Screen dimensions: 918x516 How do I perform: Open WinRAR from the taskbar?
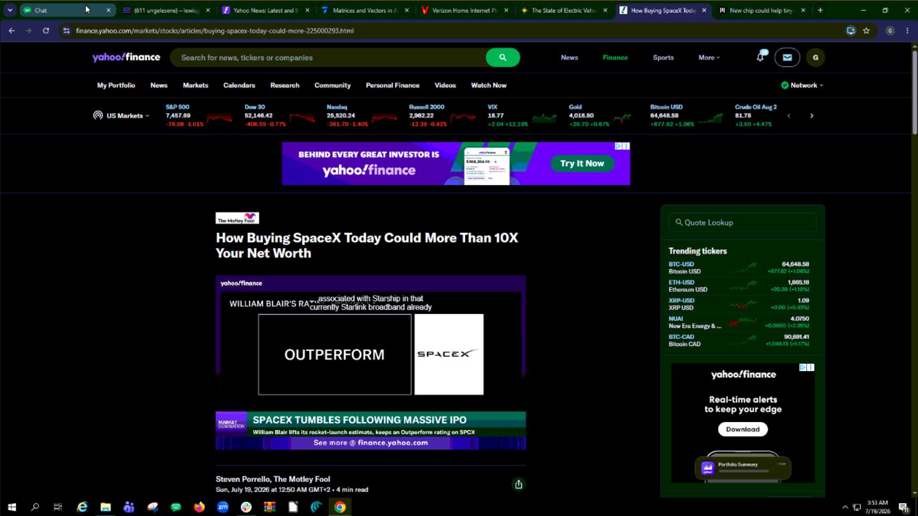pos(270,507)
